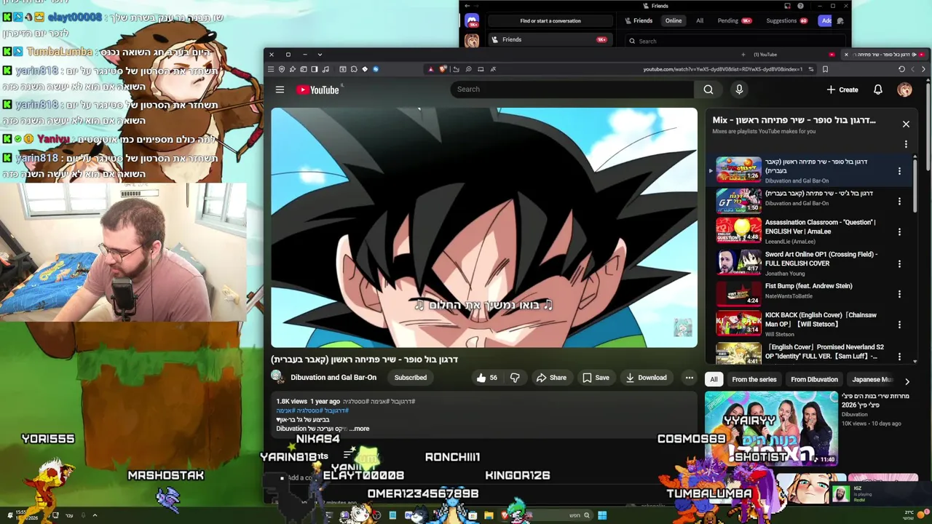Viewport: 932px width, 524px height.
Task: Save the video to a playlist
Action: 596,378
